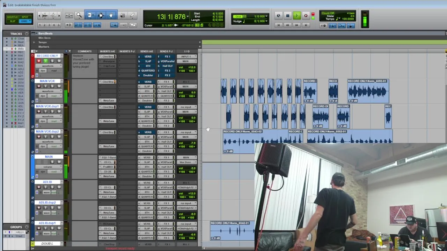Viewport: 447px width, 251px height.
Task: Select the Pencil tool
Action: [132, 15]
